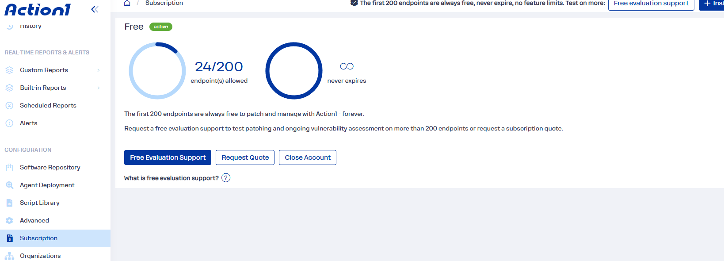Click the Built-in Reports layers icon
This screenshot has height=261, width=724.
pos(9,88)
